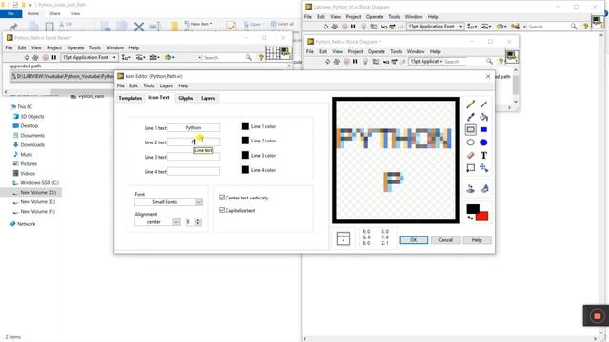Viewport: 609px width, 342px height.
Task: Open 15pt Application Font dropdown in Python_Path Front Panel
Action: pos(88,57)
